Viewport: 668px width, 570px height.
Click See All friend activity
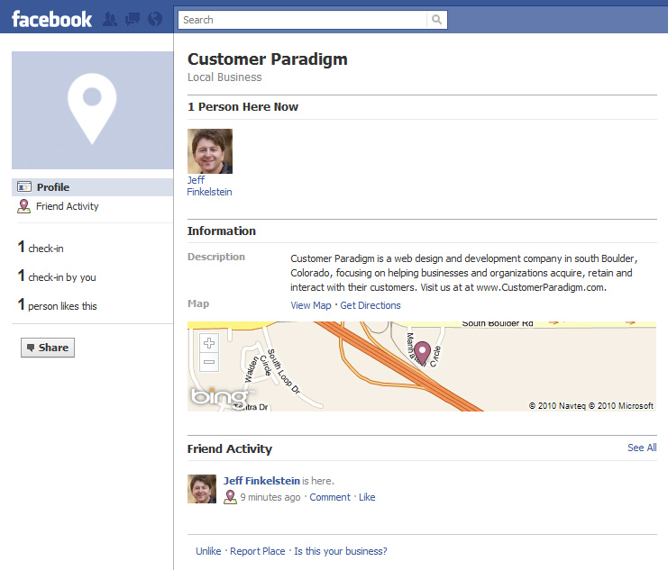pos(642,448)
